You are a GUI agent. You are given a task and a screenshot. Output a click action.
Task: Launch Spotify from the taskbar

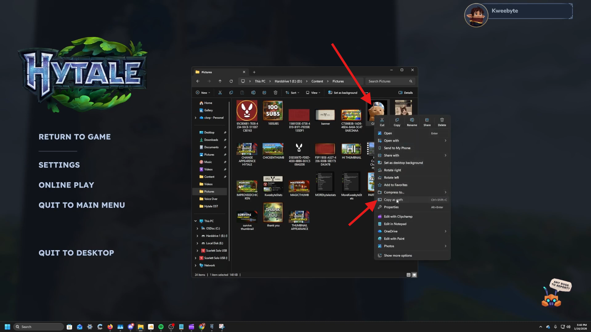(x=161, y=326)
